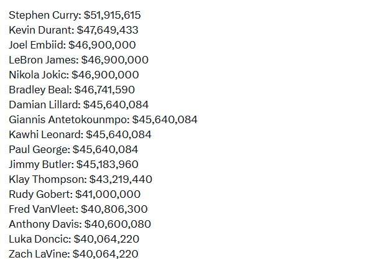Click the Kawhi Leonard $45,640,084 entry
370x265 pixels.
pyautogui.click(x=80, y=134)
